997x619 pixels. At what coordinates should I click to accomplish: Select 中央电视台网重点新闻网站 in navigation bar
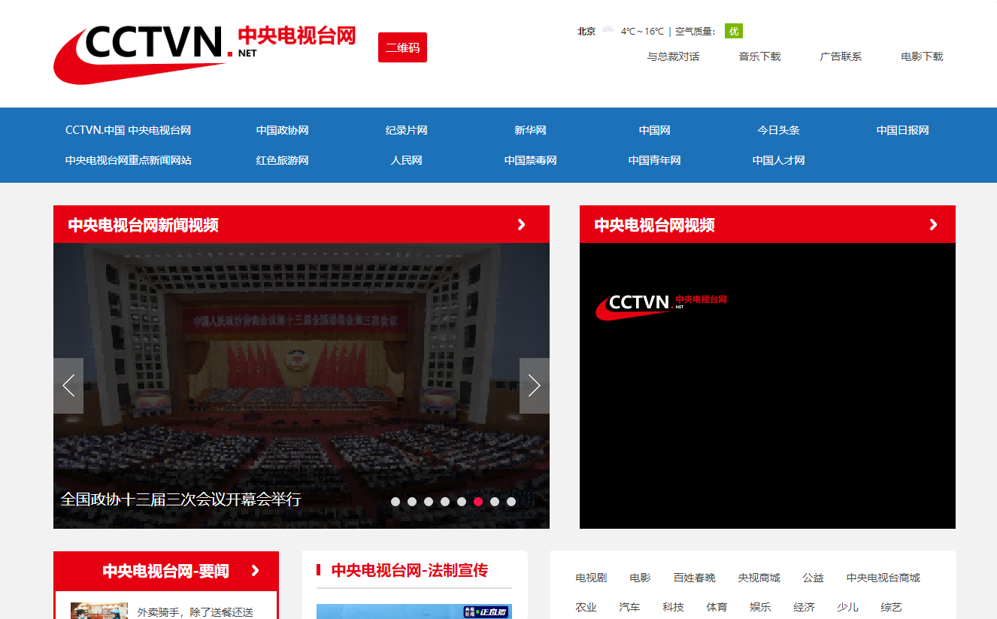click(x=128, y=160)
